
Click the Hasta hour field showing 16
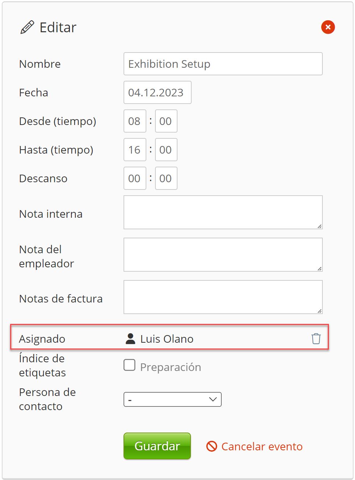(134, 150)
